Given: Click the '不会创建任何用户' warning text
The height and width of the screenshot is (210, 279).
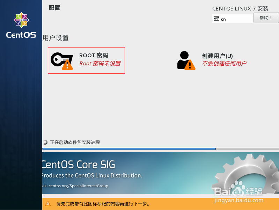Looking at the screenshot, I should click(x=225, y=63).
